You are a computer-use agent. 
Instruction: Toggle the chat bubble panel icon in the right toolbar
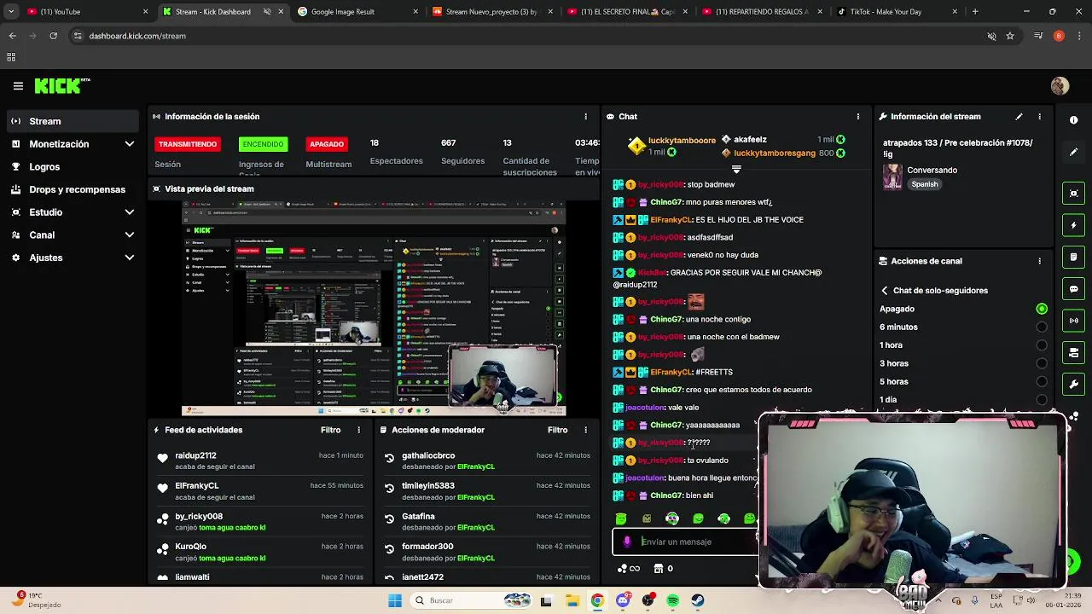pos(1073,289)
